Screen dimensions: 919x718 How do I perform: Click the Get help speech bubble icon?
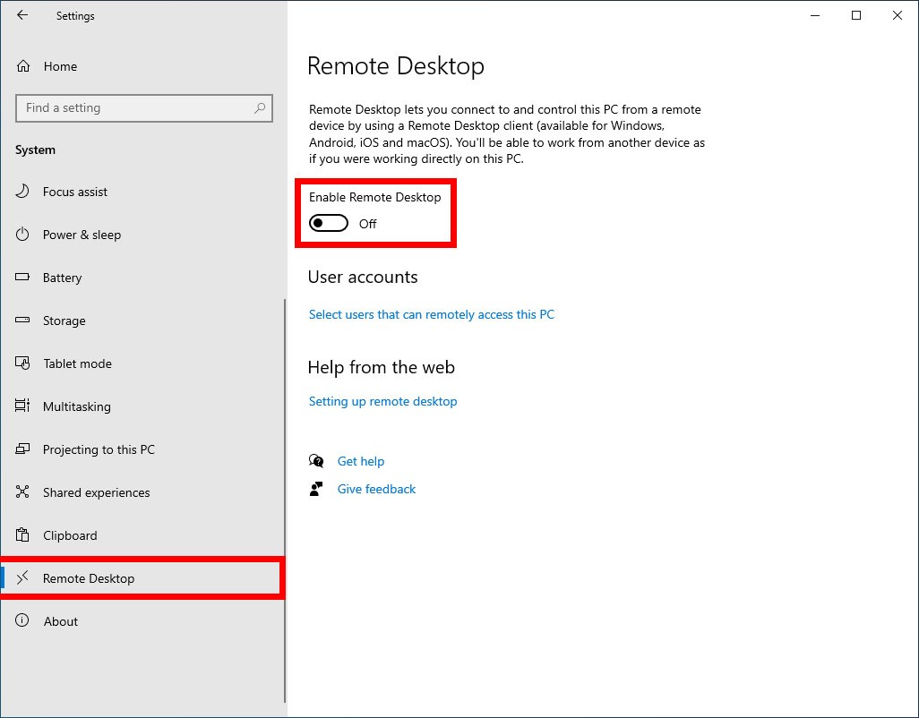pyautogui.click(x=316, y=460)
